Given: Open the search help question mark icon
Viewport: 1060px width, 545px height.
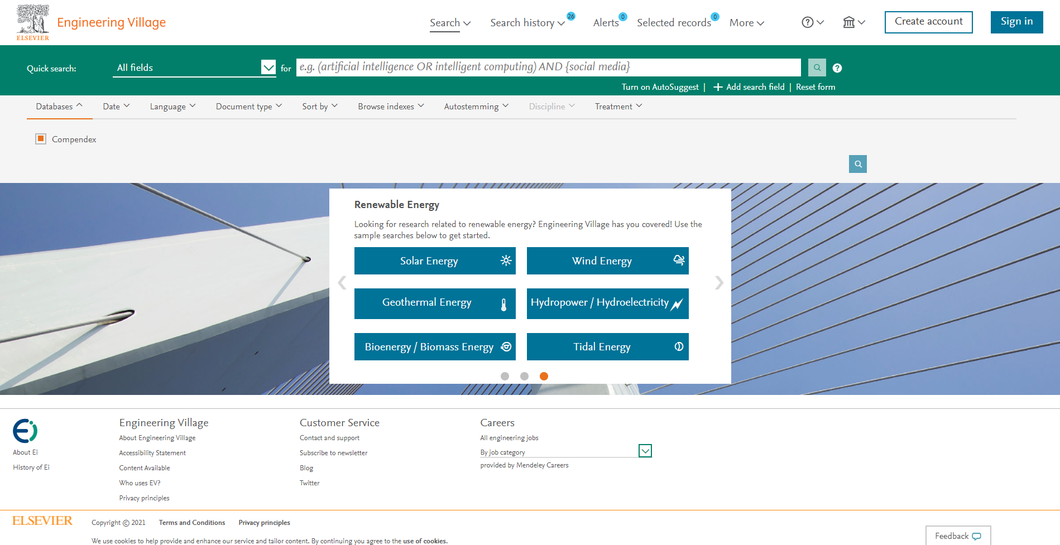Looking at the screenshot, I should (837, 68).
